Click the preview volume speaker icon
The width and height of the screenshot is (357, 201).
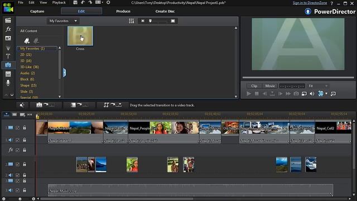coord(312,94)
